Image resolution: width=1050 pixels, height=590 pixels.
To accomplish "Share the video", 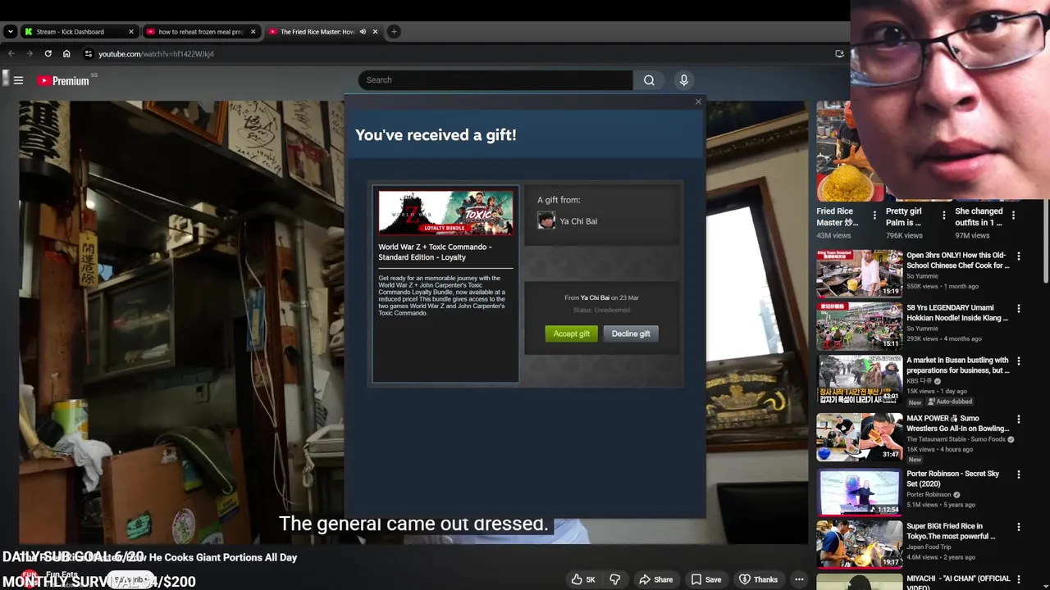I will click(x=656, y=579).
